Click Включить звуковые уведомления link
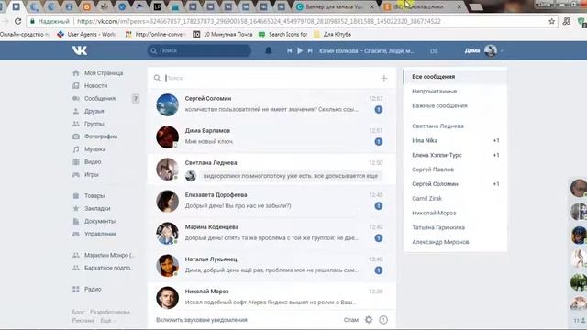 [202, 320]
